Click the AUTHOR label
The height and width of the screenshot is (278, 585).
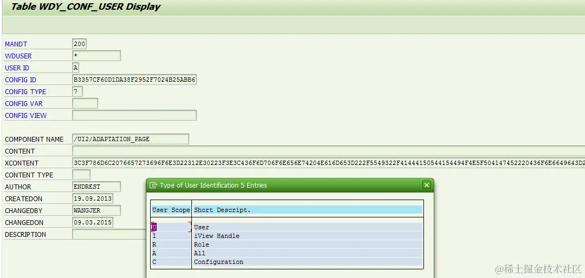(18, 187)
